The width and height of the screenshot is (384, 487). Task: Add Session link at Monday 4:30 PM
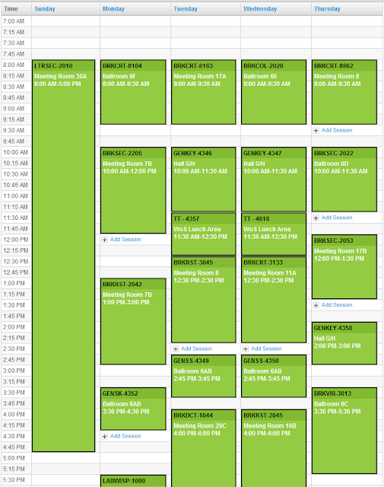(x=125, y=436)
